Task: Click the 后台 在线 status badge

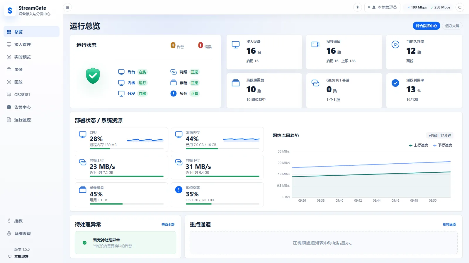Action: point(142,72)
